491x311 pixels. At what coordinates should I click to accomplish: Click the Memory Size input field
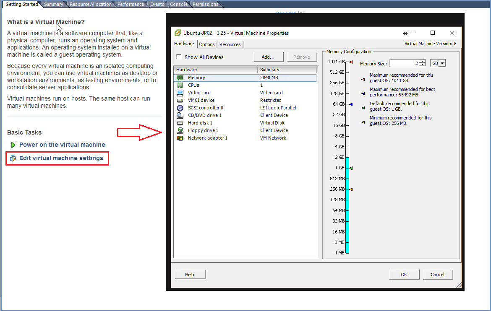point(404,63)
